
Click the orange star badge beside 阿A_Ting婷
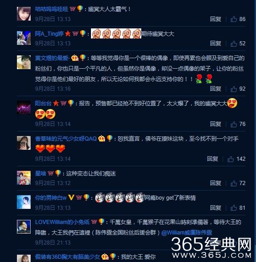(x=68, y=33)
